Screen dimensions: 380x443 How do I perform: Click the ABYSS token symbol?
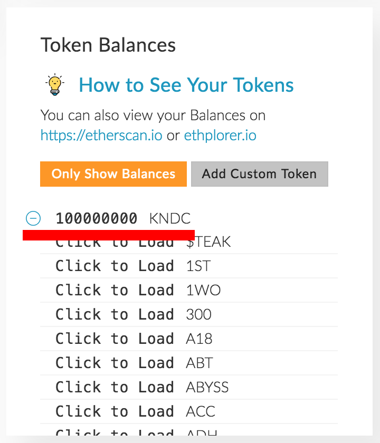(x=207, y=387)
